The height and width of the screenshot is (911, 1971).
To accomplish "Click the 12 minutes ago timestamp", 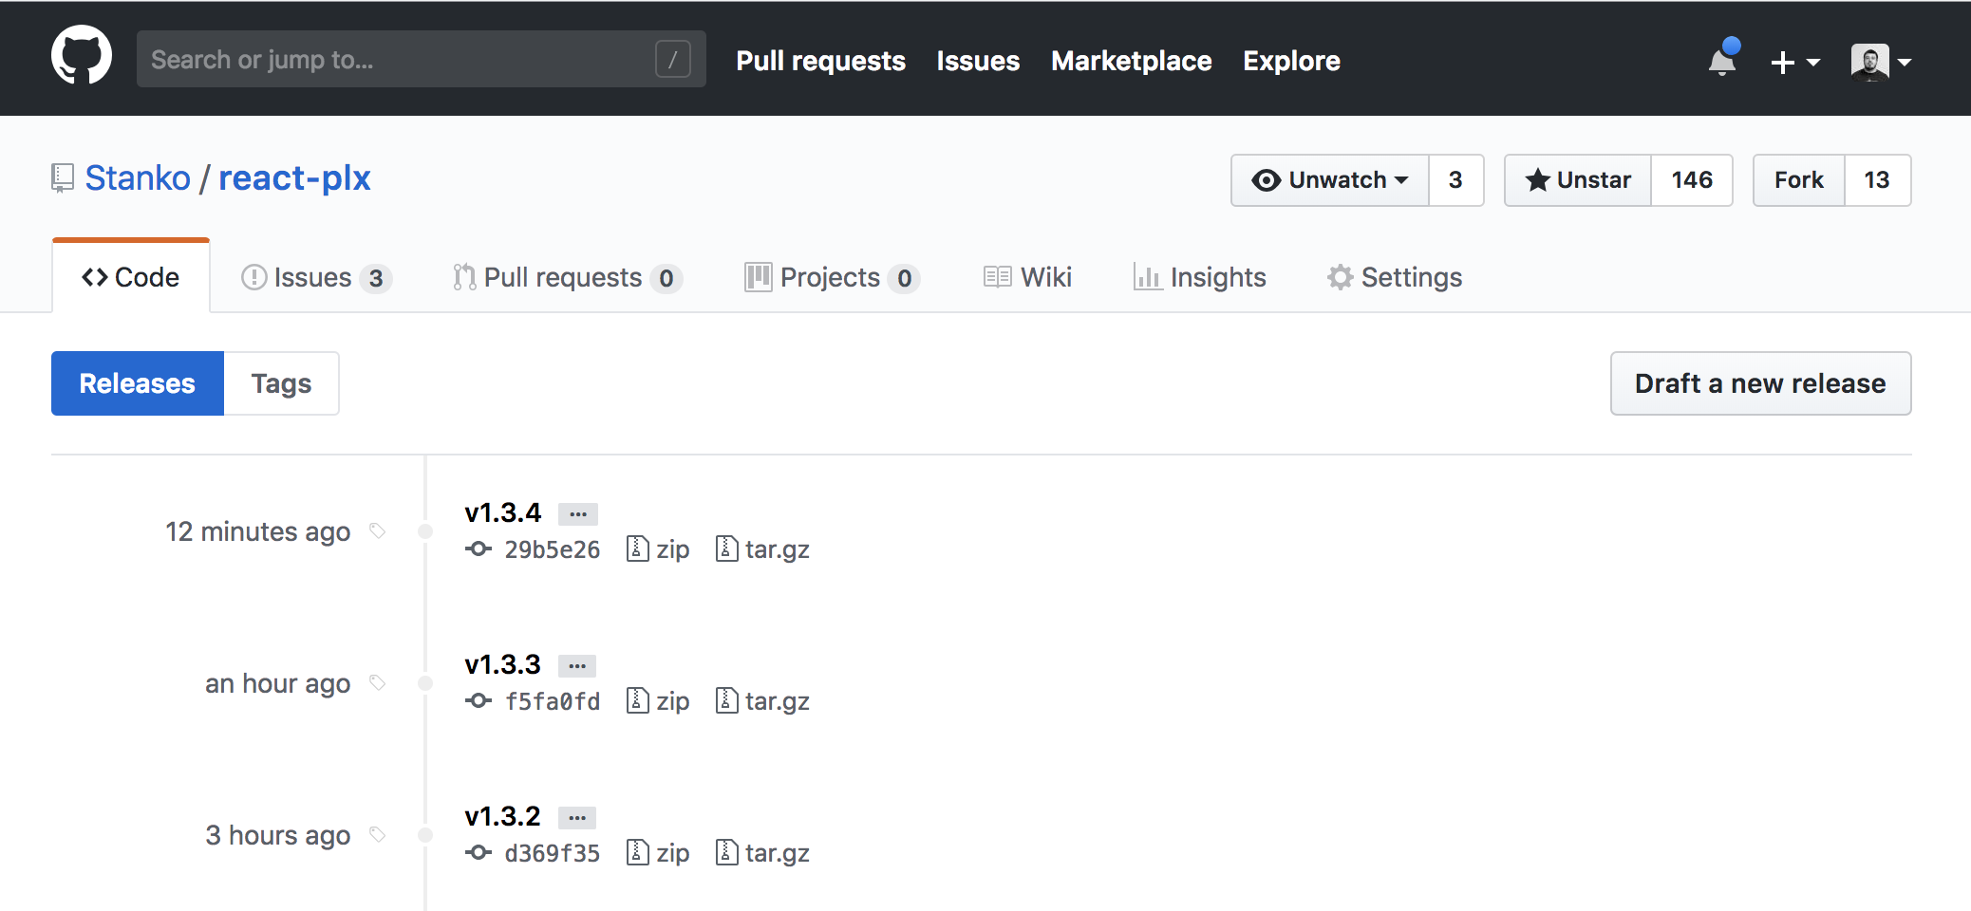I will (x=258, y=531).
